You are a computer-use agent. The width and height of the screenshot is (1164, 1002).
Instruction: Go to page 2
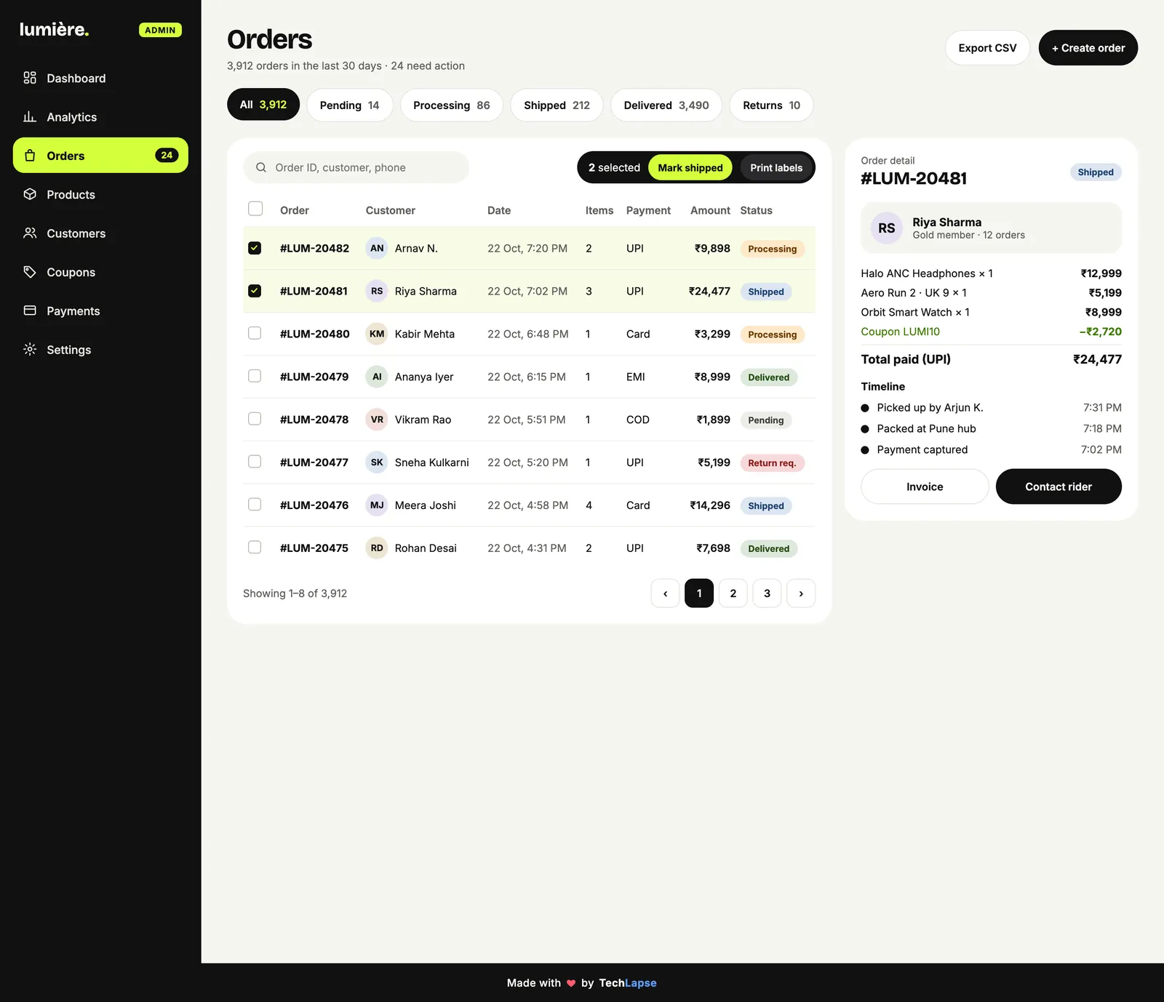[733, 593]
